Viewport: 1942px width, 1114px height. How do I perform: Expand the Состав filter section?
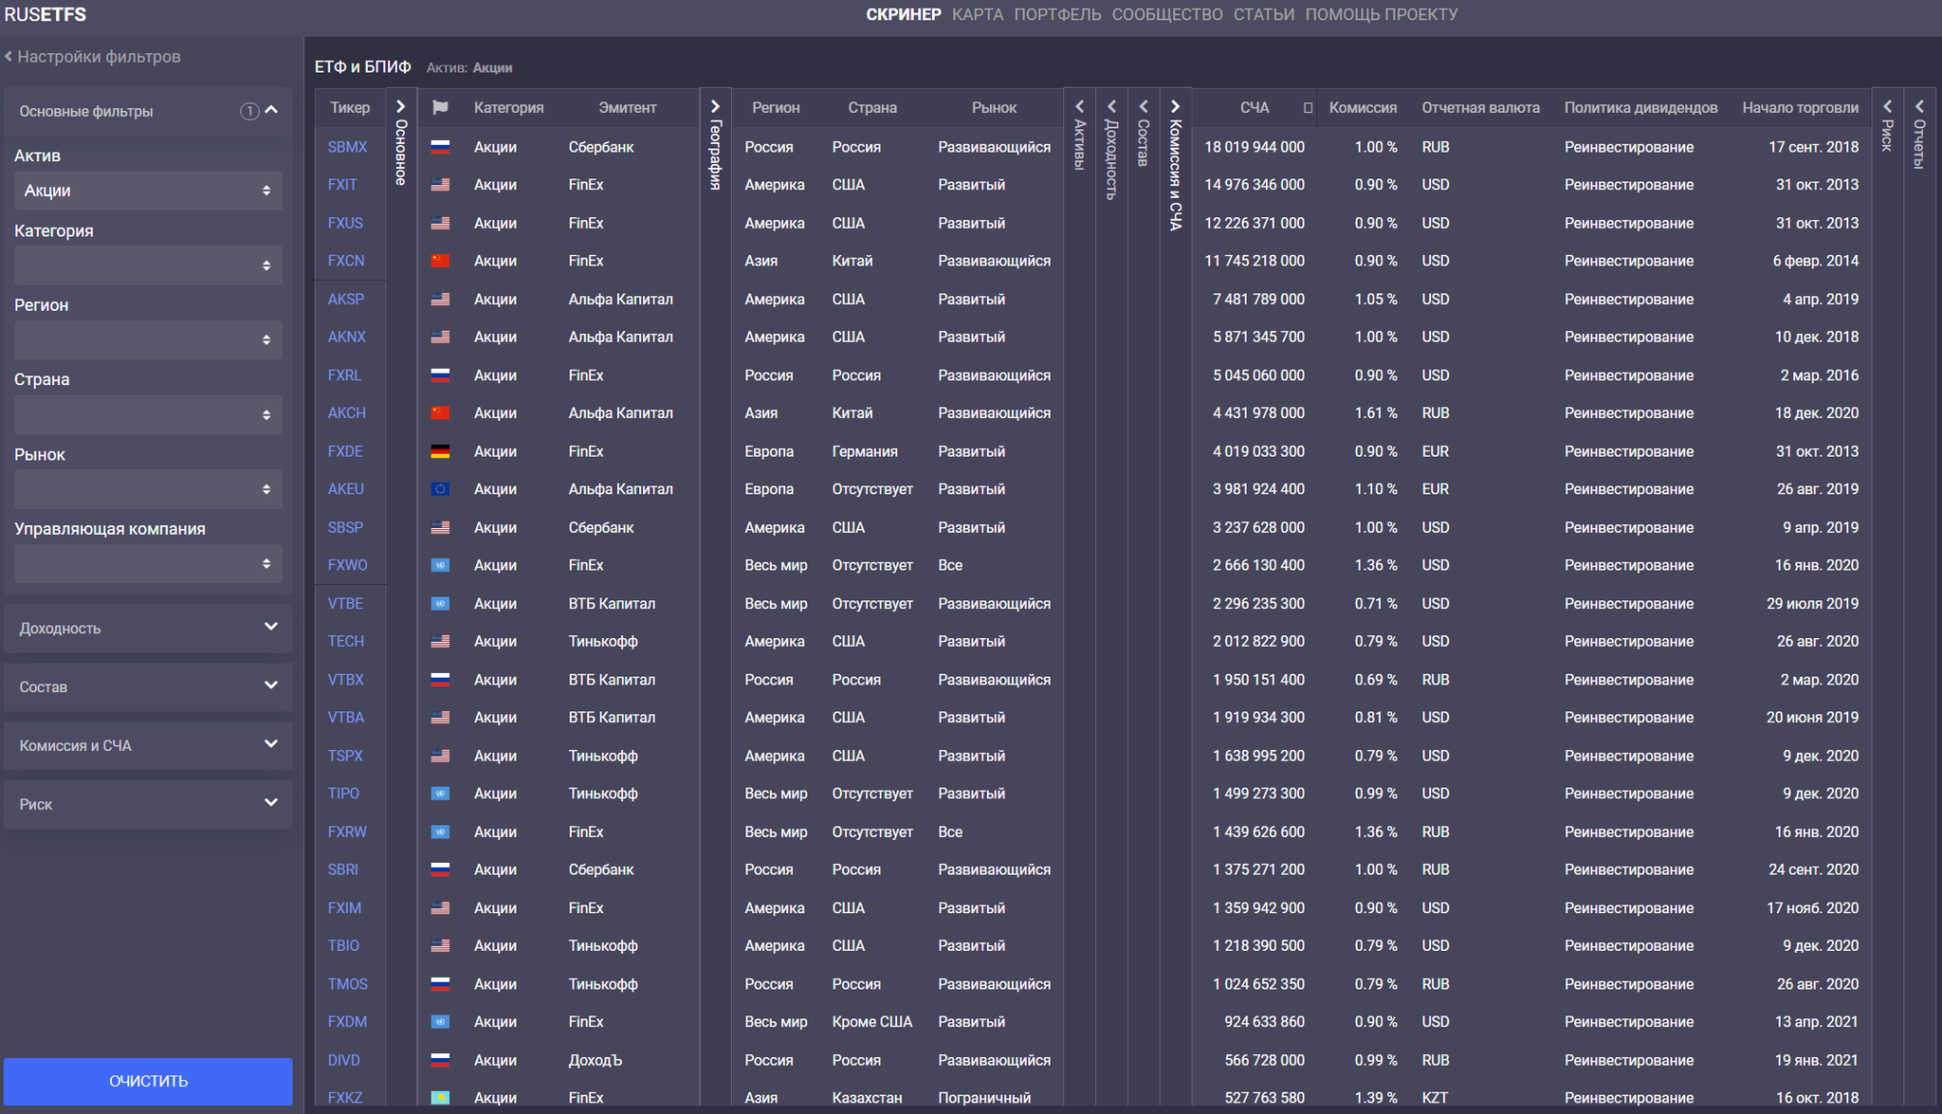(148, 686)
